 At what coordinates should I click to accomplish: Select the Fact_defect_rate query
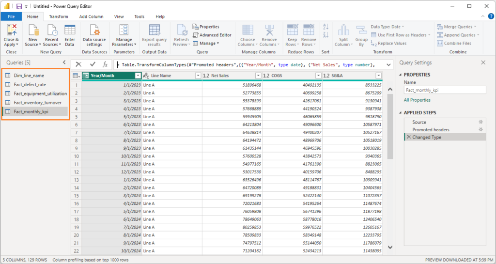tap(35, 84)
